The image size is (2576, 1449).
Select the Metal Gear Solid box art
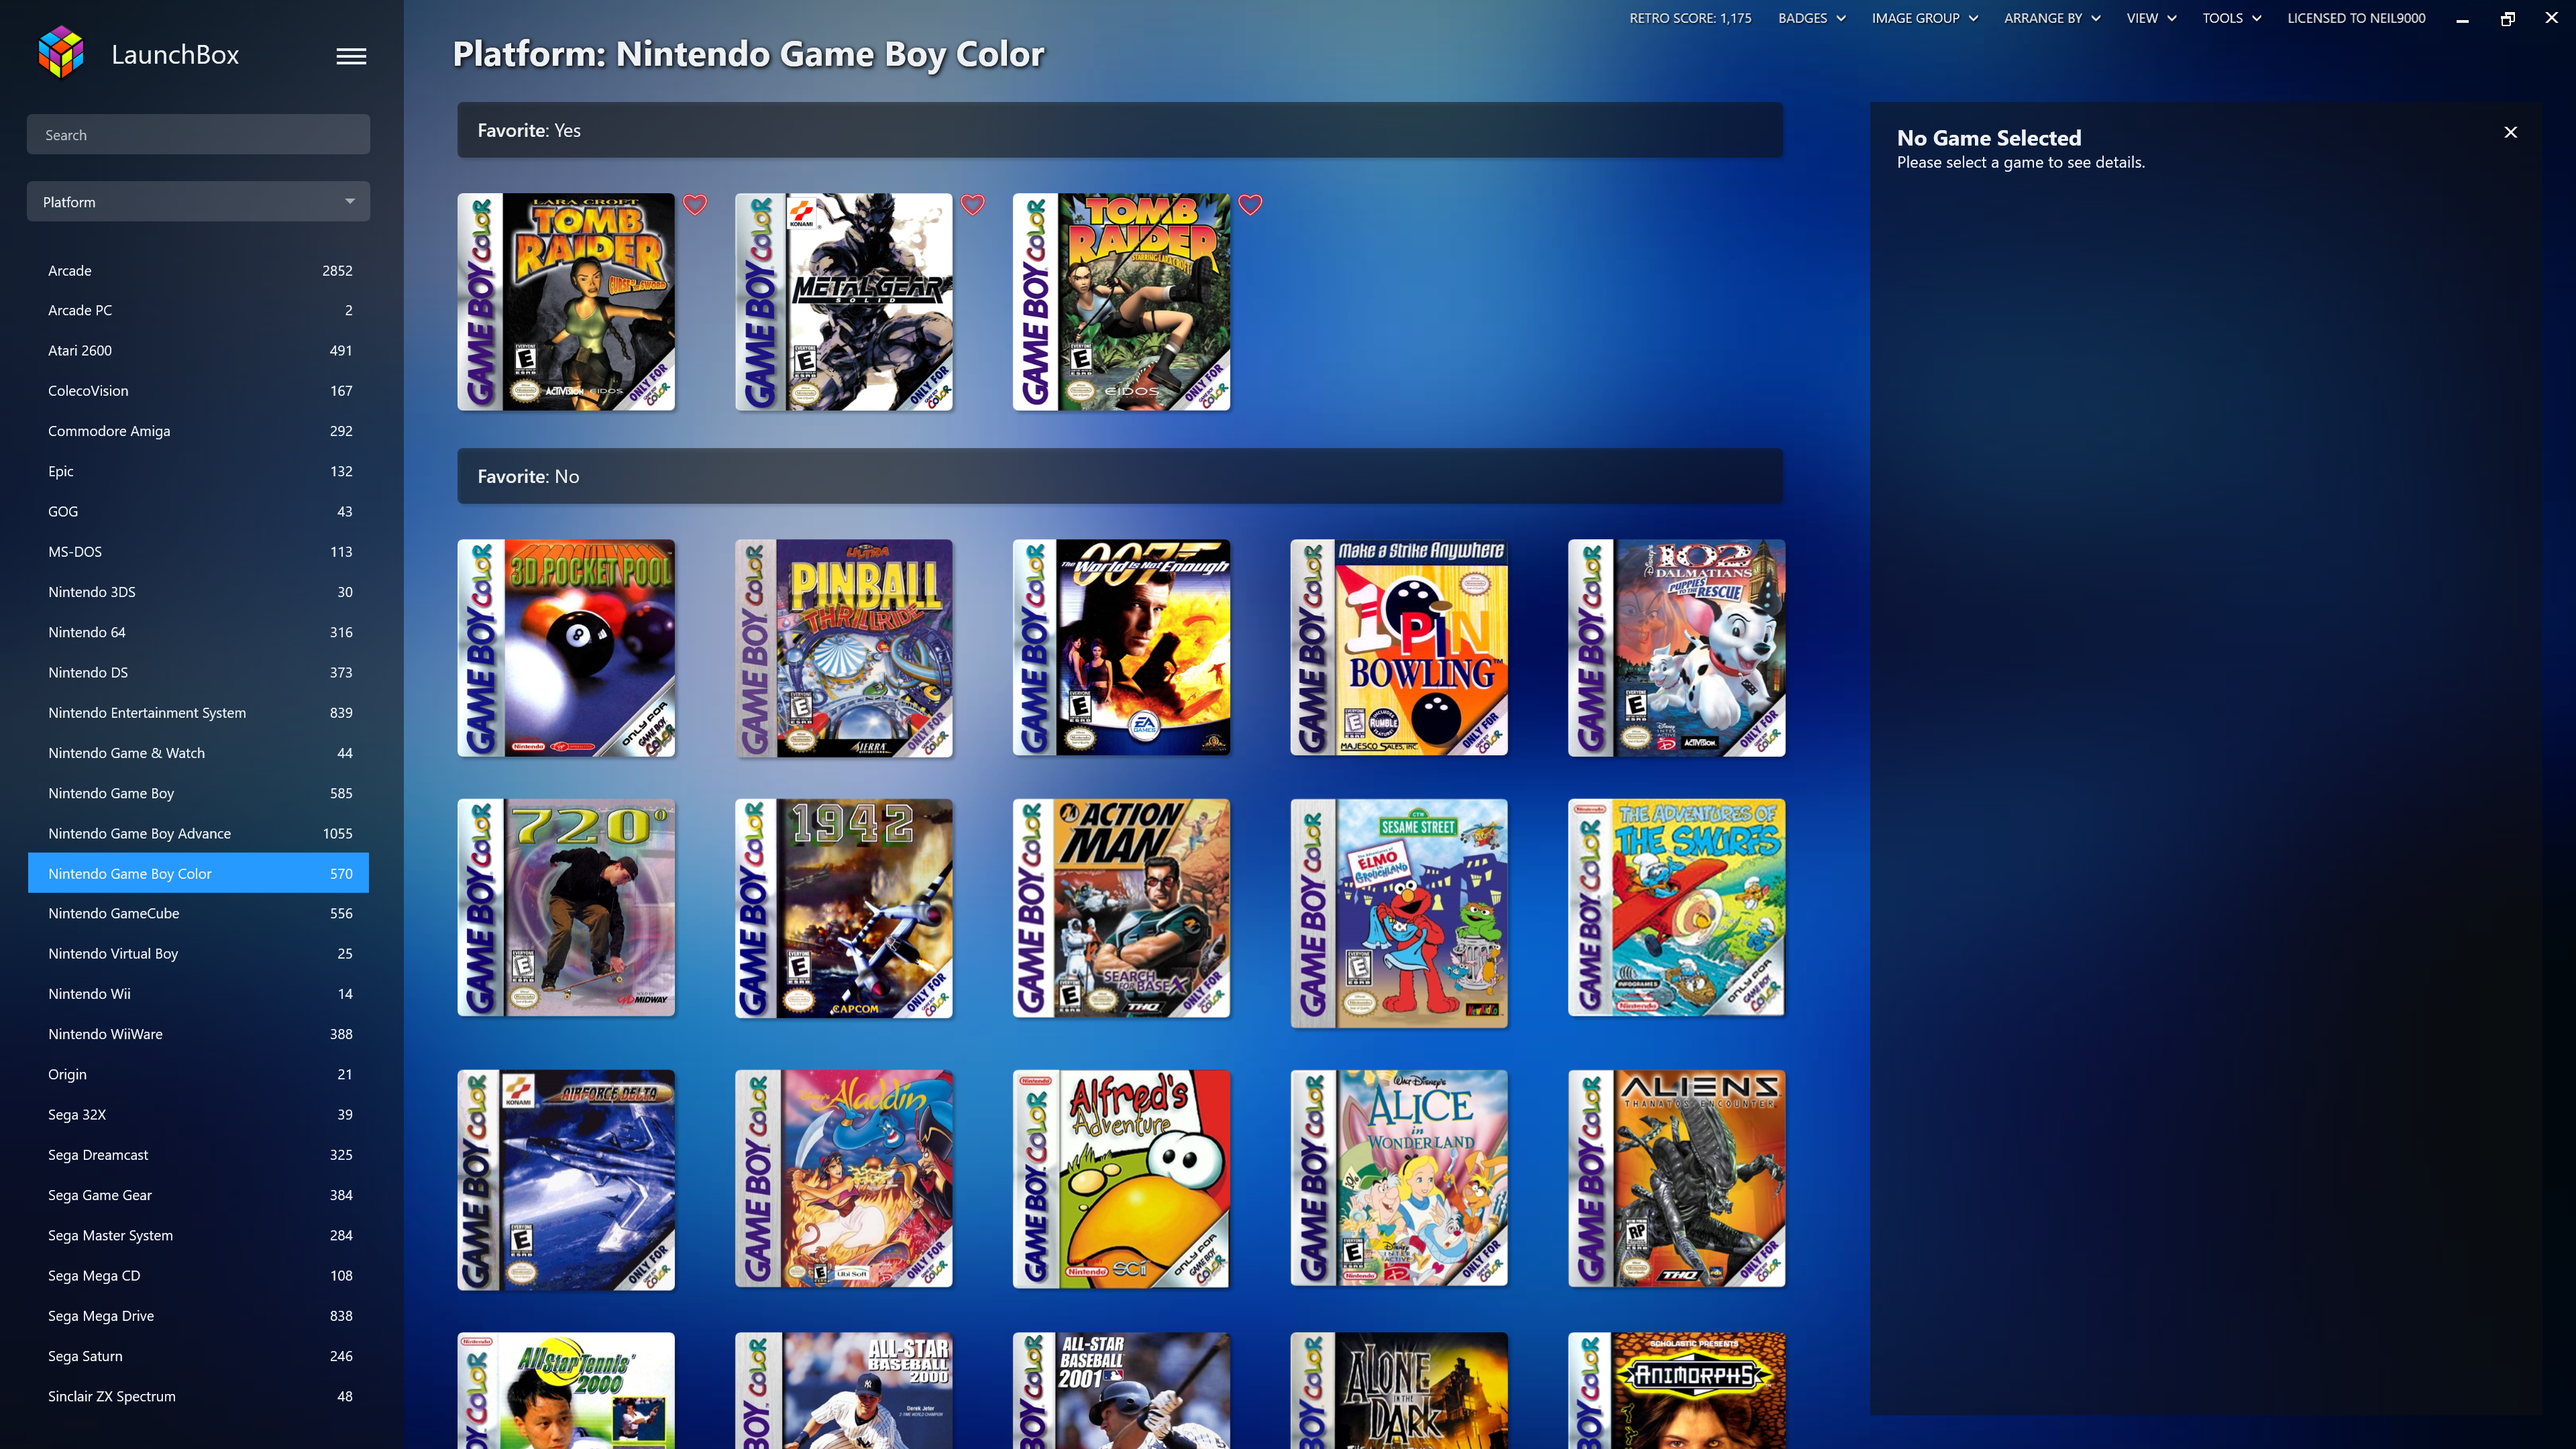point(844,302)
